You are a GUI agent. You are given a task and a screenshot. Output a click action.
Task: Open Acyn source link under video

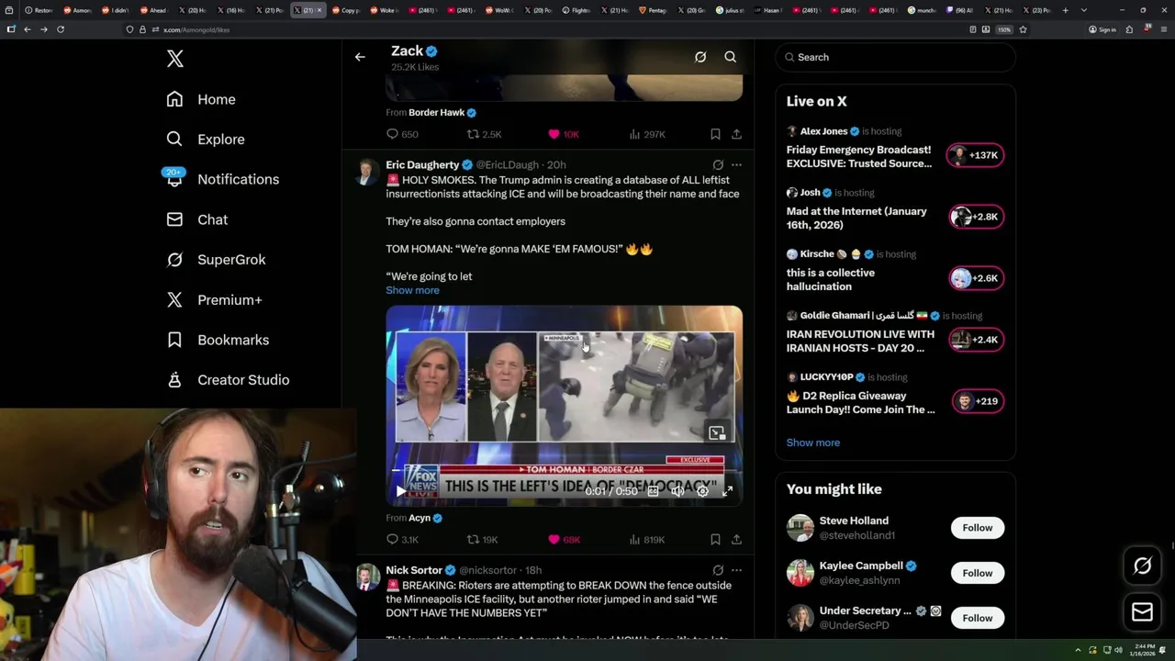pos(420,518)
